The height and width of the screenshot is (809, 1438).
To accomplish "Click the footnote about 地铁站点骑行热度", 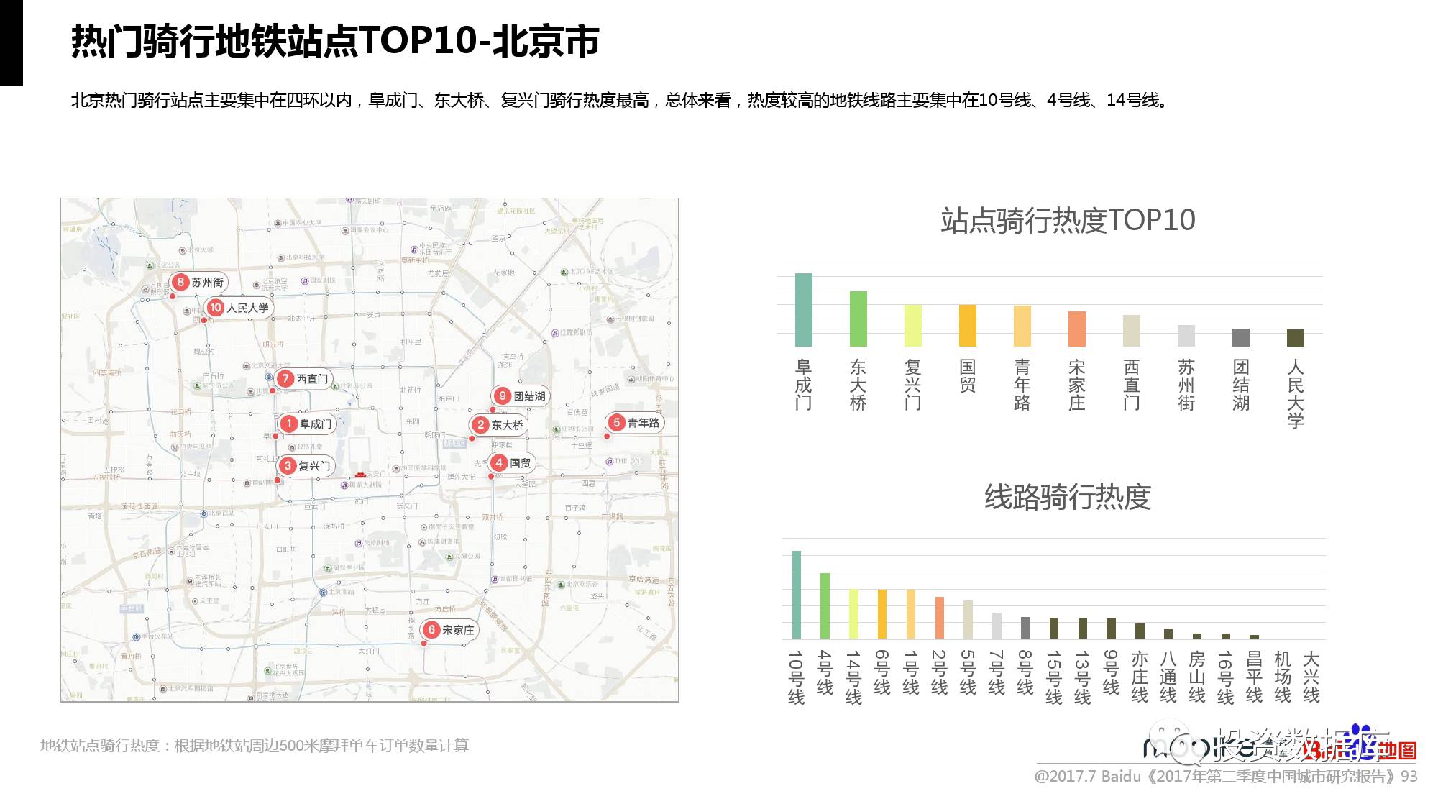I will (255, 746).
